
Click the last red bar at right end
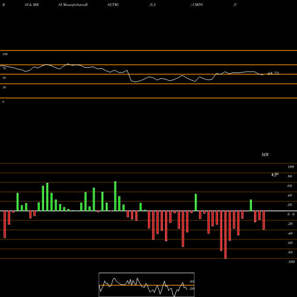point(264,220)
